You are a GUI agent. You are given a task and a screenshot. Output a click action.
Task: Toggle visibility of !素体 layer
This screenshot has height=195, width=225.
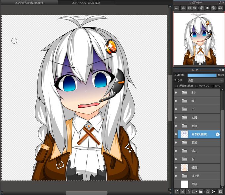click(176, 168)
